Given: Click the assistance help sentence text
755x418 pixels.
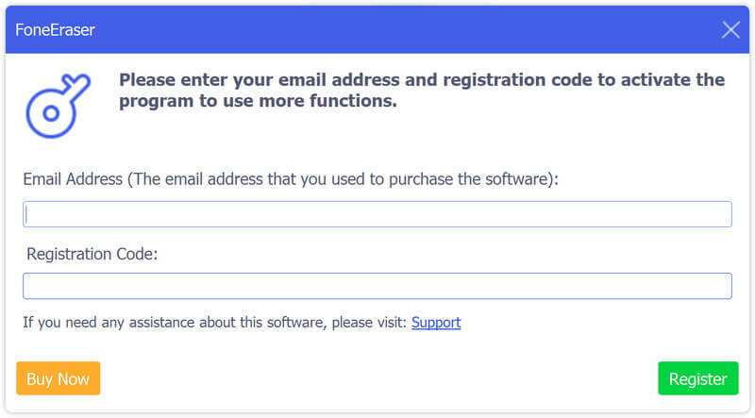Looking at the screenshot, I should [x=215, y=323].
